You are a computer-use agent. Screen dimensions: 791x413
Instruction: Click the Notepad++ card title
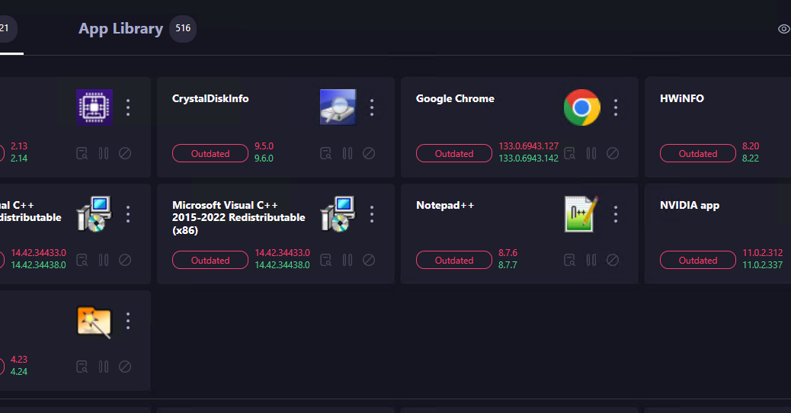point(445,205)
